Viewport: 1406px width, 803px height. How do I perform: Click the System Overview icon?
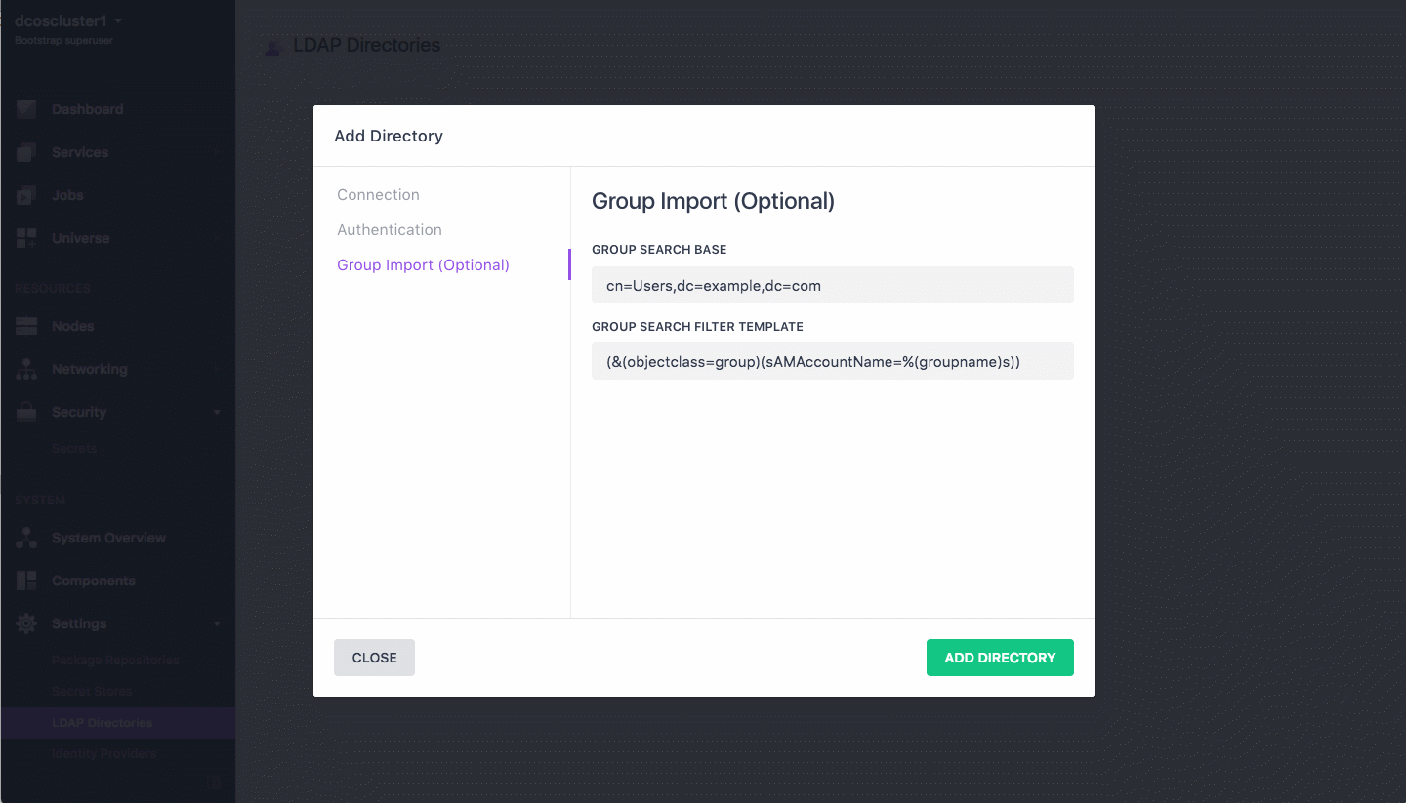pos(26,538)
